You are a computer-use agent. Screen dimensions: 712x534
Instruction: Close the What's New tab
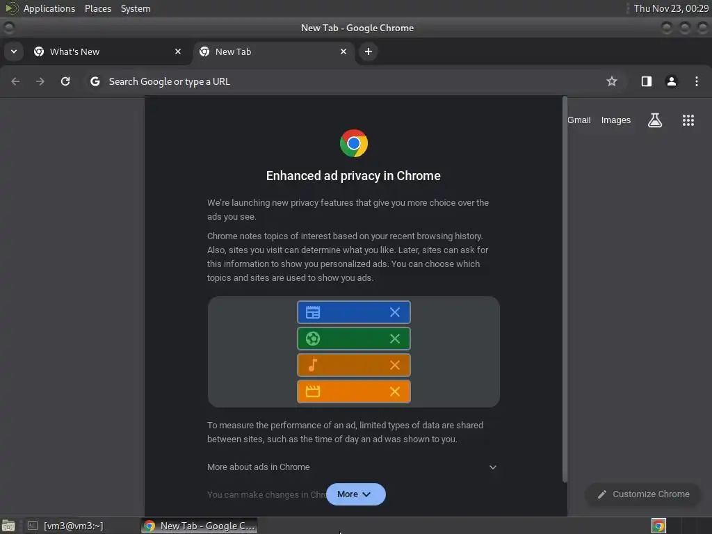[178, 51]
